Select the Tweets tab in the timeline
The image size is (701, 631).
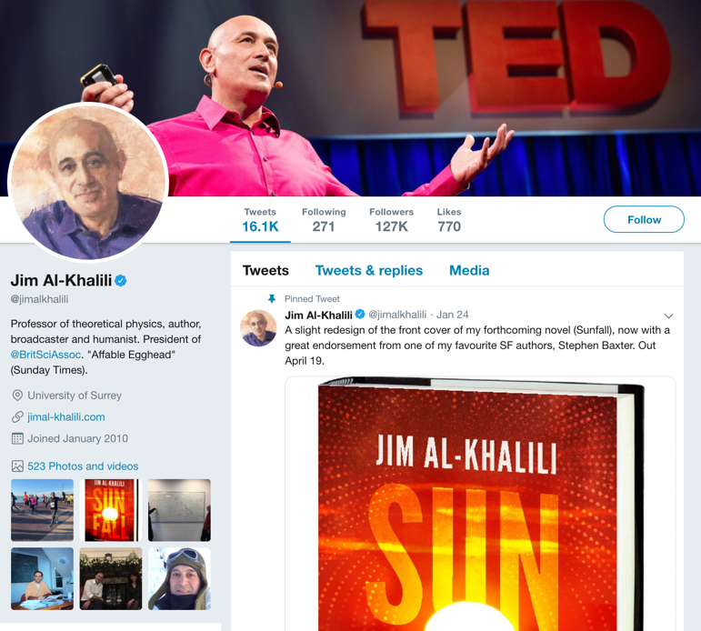[x=265, y=271]
